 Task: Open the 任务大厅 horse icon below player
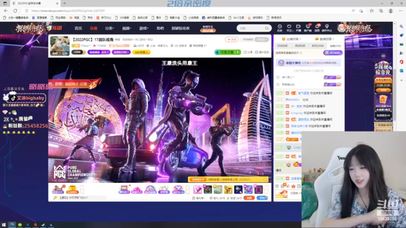tap(58, 189)
